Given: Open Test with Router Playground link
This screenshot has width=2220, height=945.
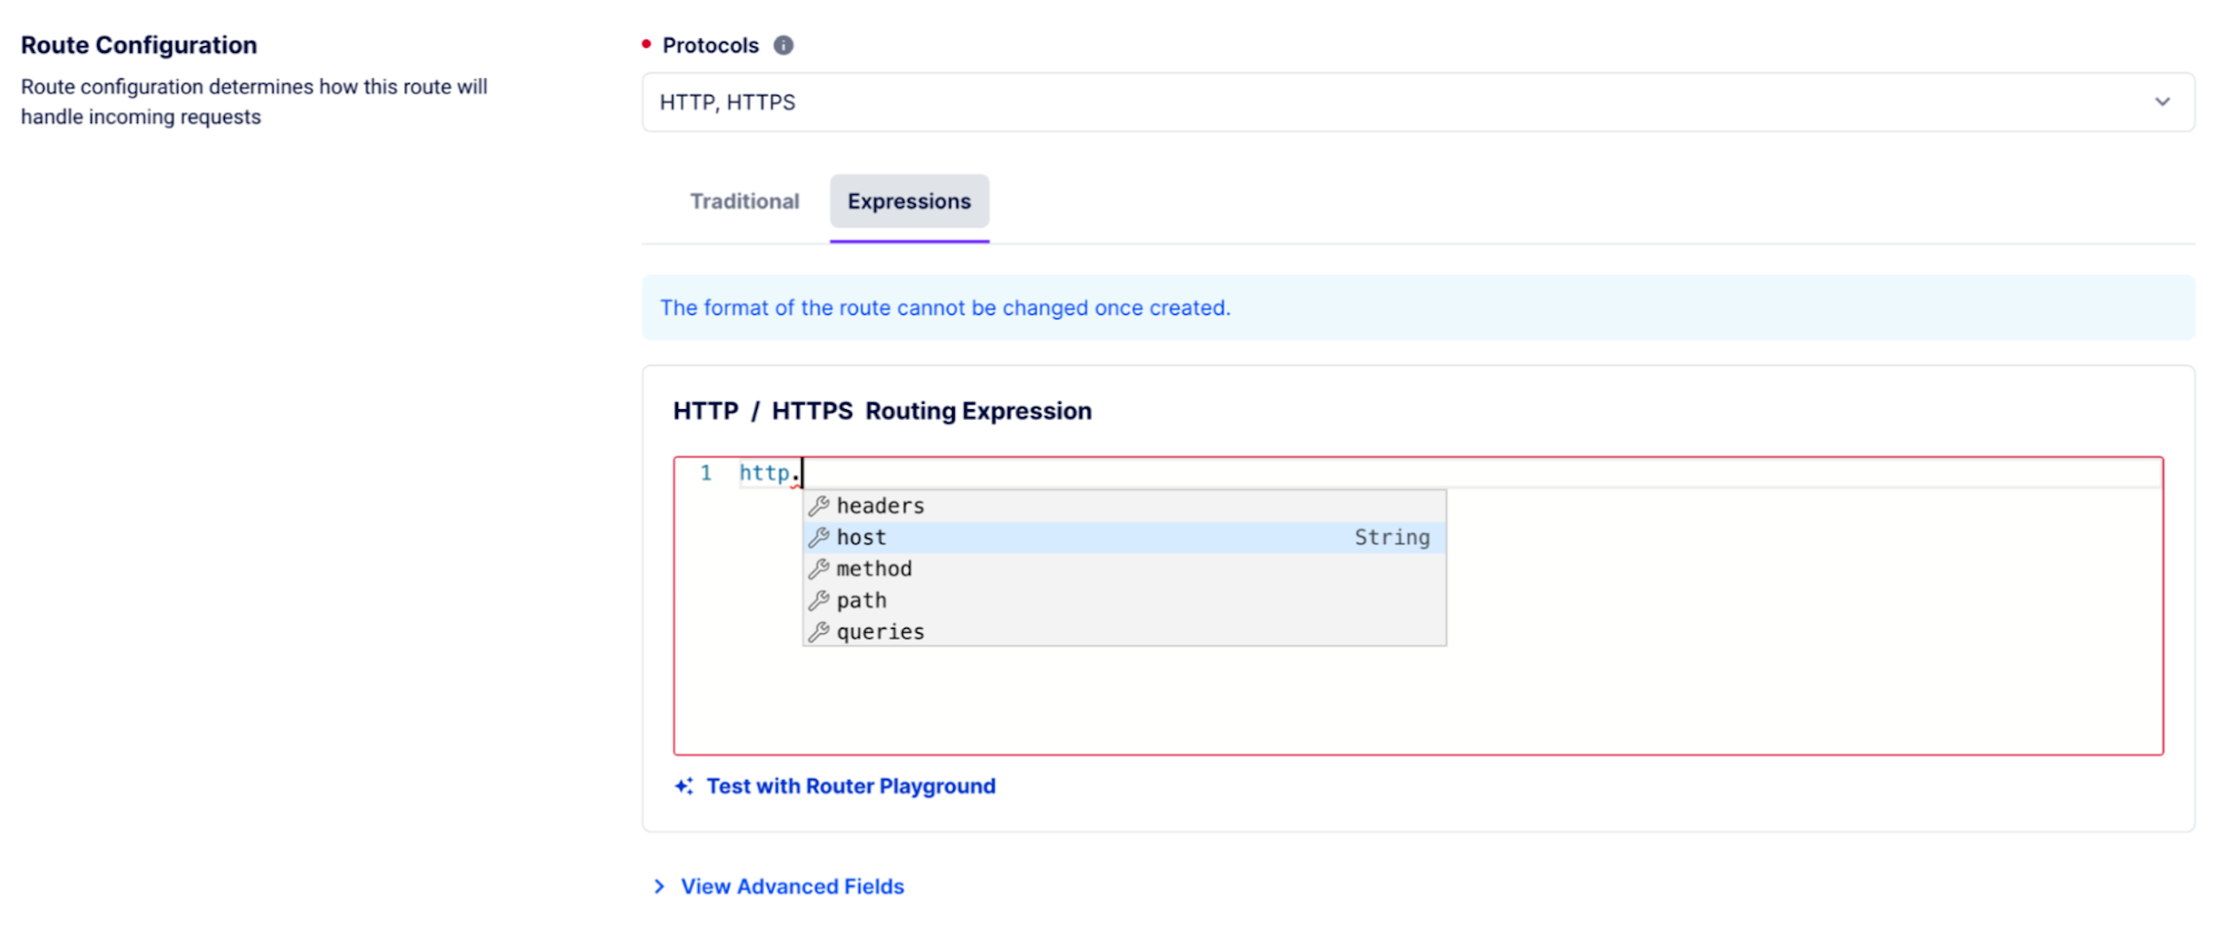Looking at the screenshot, I should click(851, 786).
